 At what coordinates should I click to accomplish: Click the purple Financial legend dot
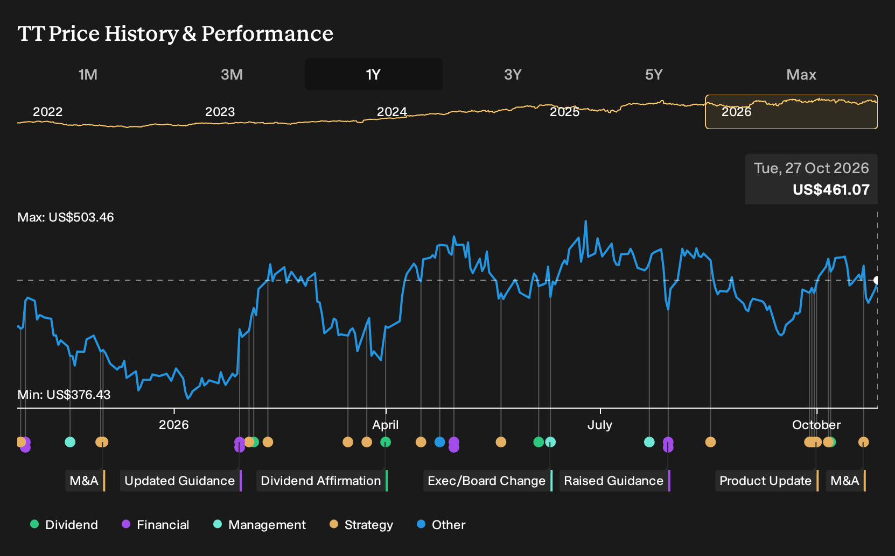[126, 524]
